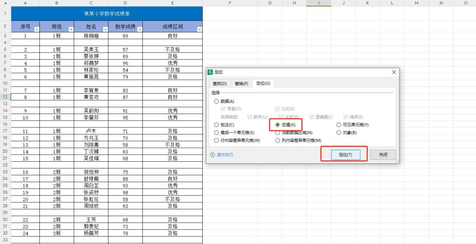This screenshot has height=244, width=476.
Task: Click the score cell 96
Action: 125,63
